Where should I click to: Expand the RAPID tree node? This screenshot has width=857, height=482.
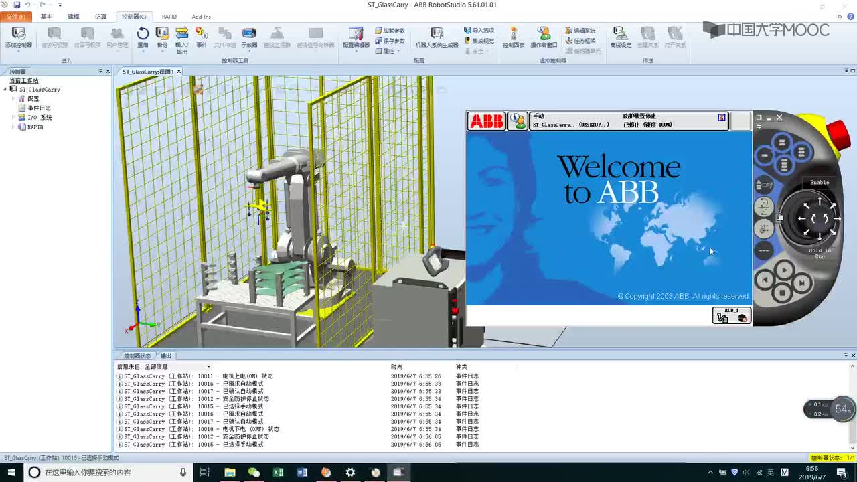[x=13, y=127]
